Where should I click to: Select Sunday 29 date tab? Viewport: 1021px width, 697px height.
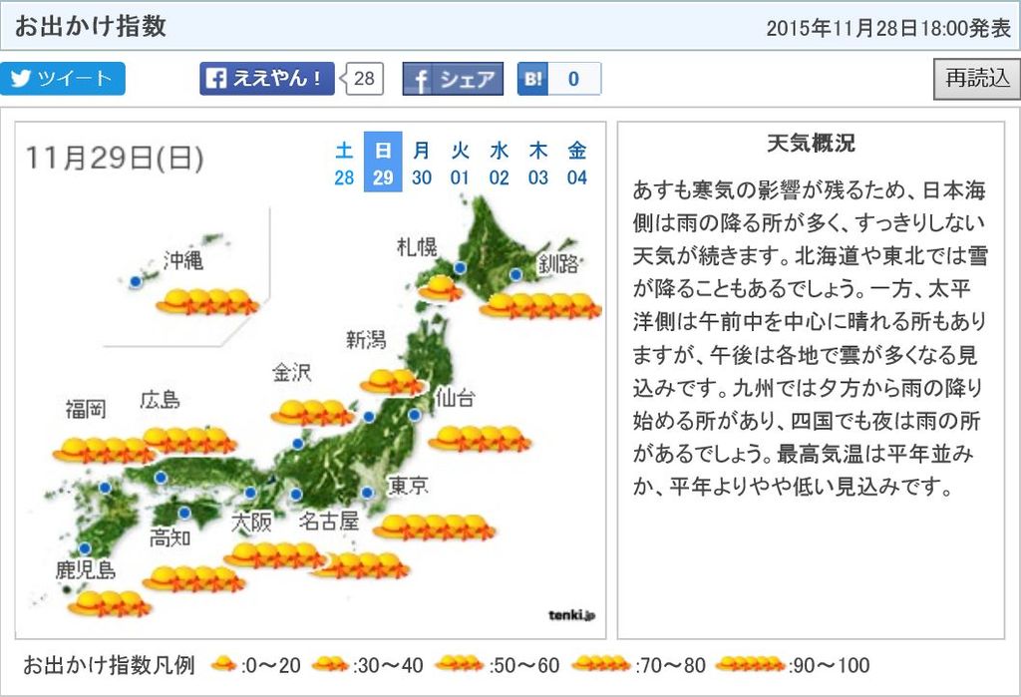tap(382, 163)
